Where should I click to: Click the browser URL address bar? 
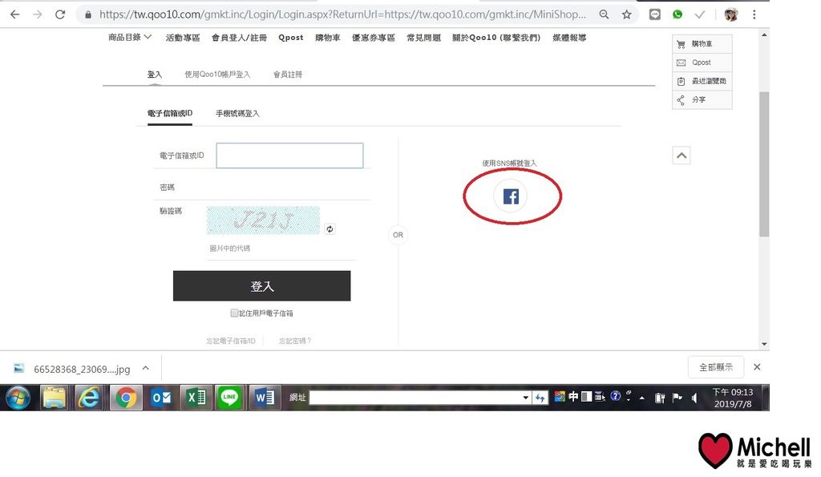[342, 14]
